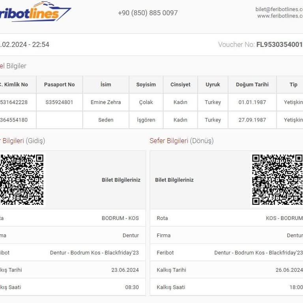Click the Soyisim column header

(x=146, y=84)
